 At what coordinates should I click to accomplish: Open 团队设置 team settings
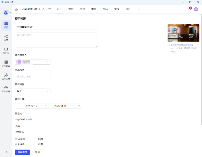click(6, 89)
